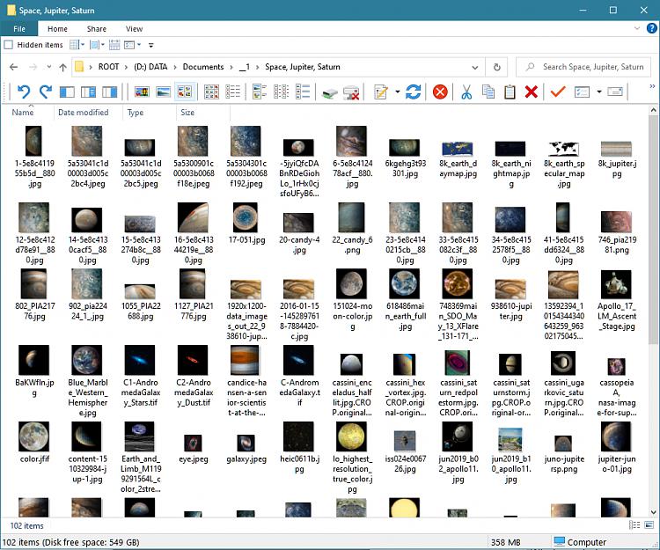Click the blue Help question mark
660x550 pixels.
point(651,28)
